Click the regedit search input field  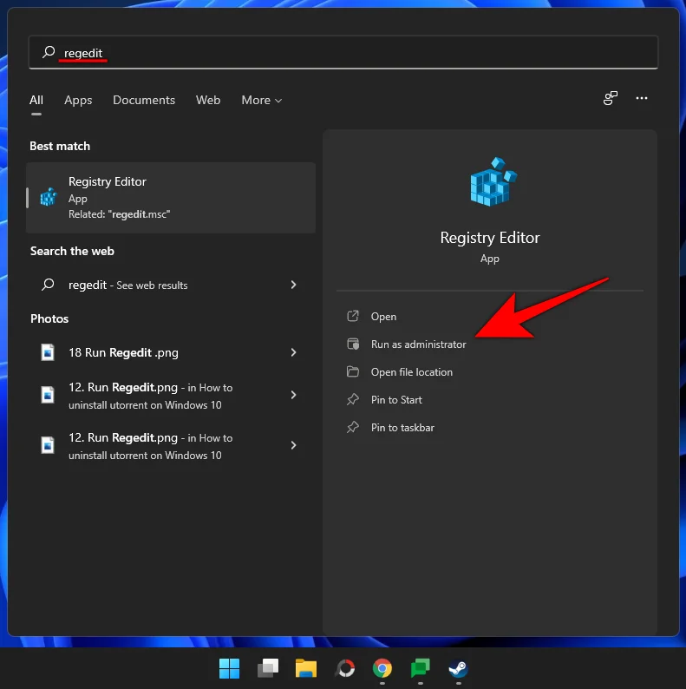coord(343,52)
